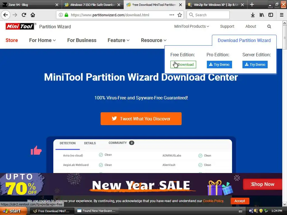The height and width of the screenshot is (215, 287).
Task: Open the Firefox library icon
Action: (x=262, y=15)
